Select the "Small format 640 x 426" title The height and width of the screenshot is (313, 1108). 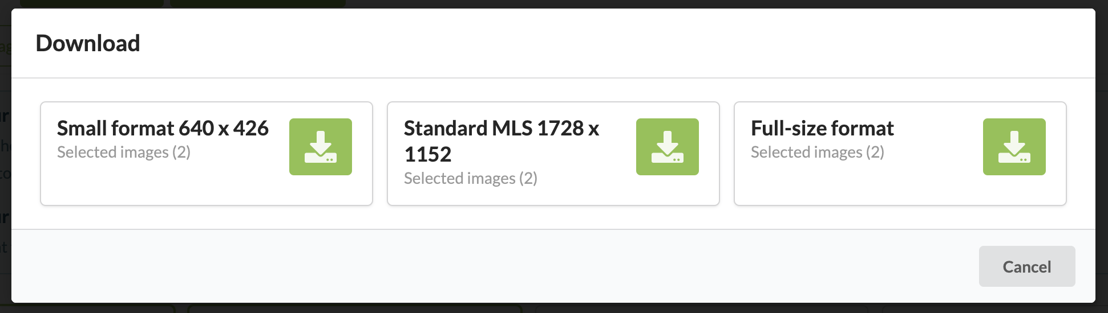[x=163, y=129]
